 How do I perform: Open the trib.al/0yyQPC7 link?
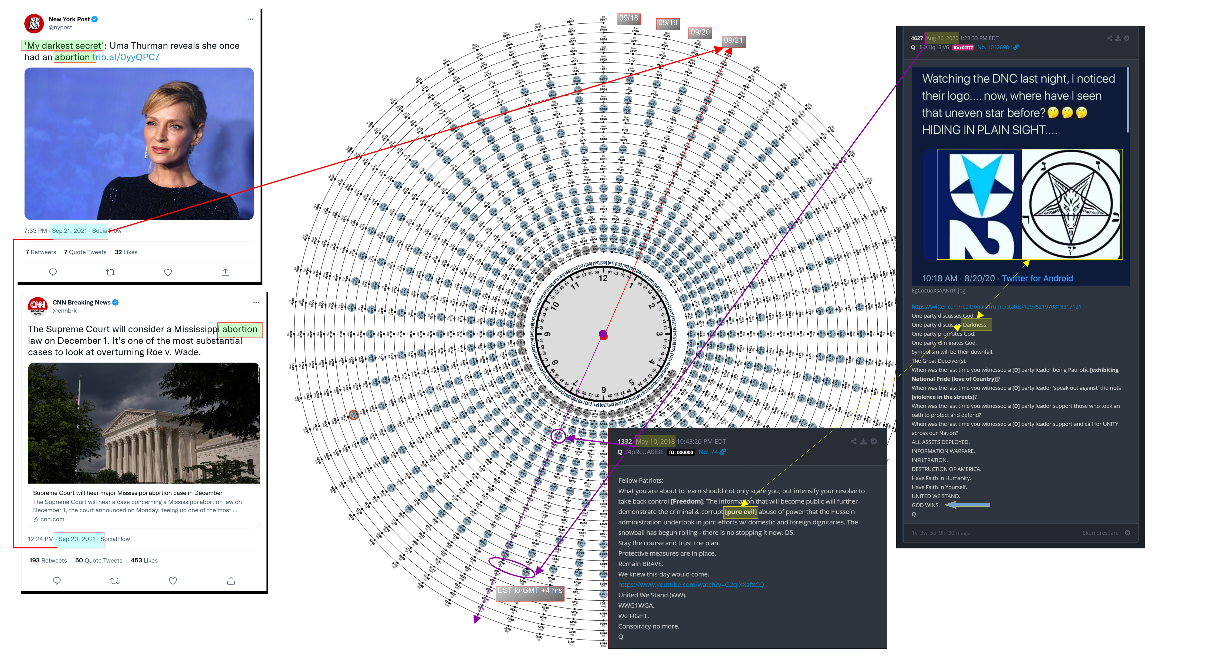[x=127, y=57]
